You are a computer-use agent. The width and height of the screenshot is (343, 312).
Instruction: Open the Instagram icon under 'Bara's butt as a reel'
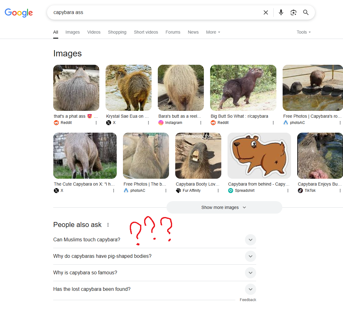tap(161, 123)
